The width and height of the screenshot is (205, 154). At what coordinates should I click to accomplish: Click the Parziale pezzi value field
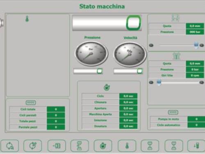[56, 127]
